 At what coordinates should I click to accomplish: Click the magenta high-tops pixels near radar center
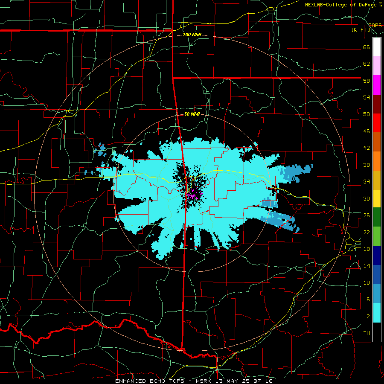(x=192, y=195)
